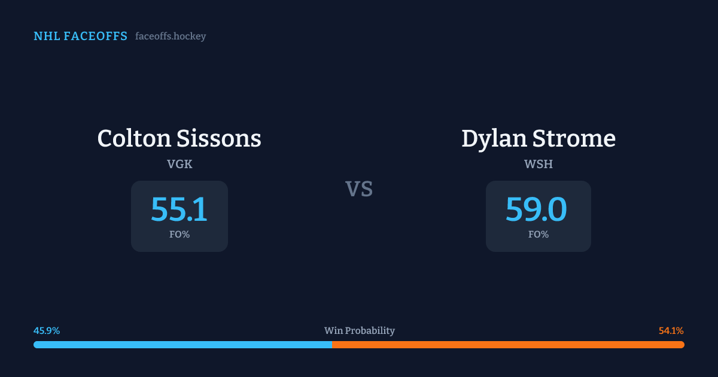Click the 54.1% win probability label
This screenshot has height=377, width=718.
pos(671,331)
